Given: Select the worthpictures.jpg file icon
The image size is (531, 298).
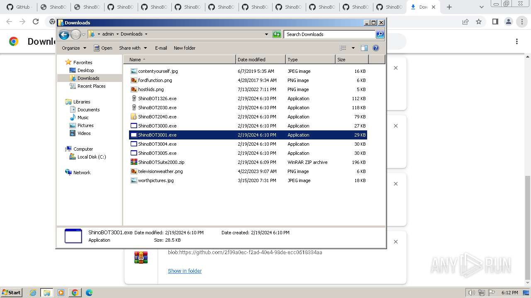Looking at the screenshot, I should 134,180.
